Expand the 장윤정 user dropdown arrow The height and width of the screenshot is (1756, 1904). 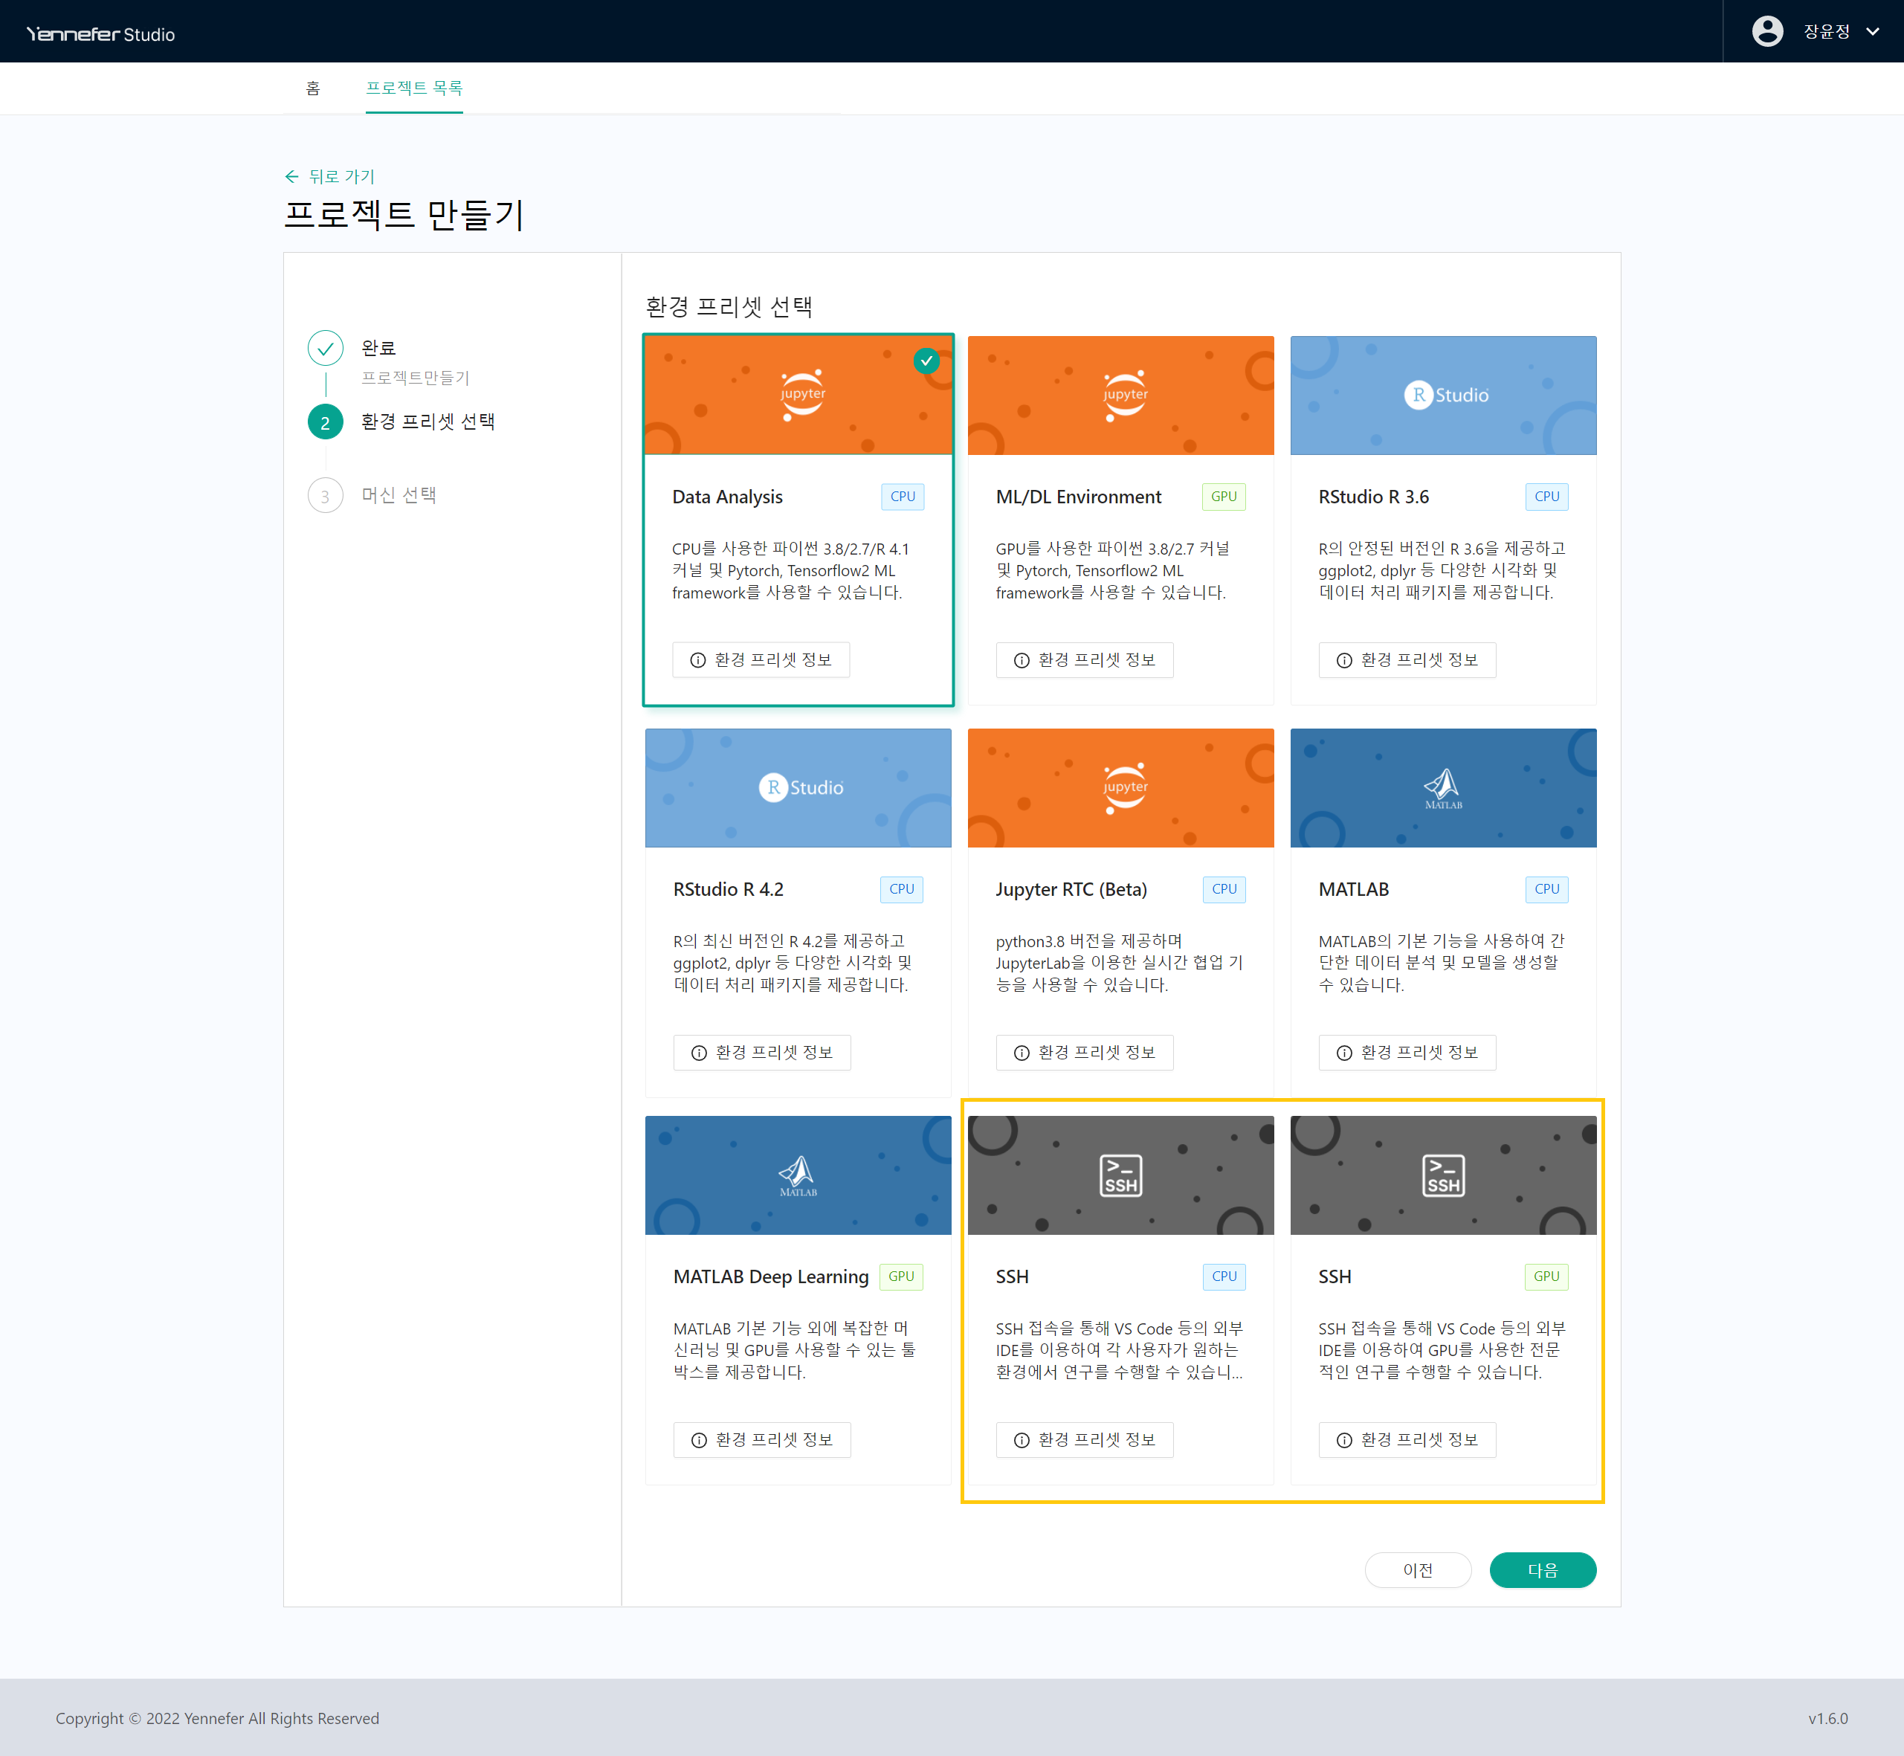point(1873,31)
